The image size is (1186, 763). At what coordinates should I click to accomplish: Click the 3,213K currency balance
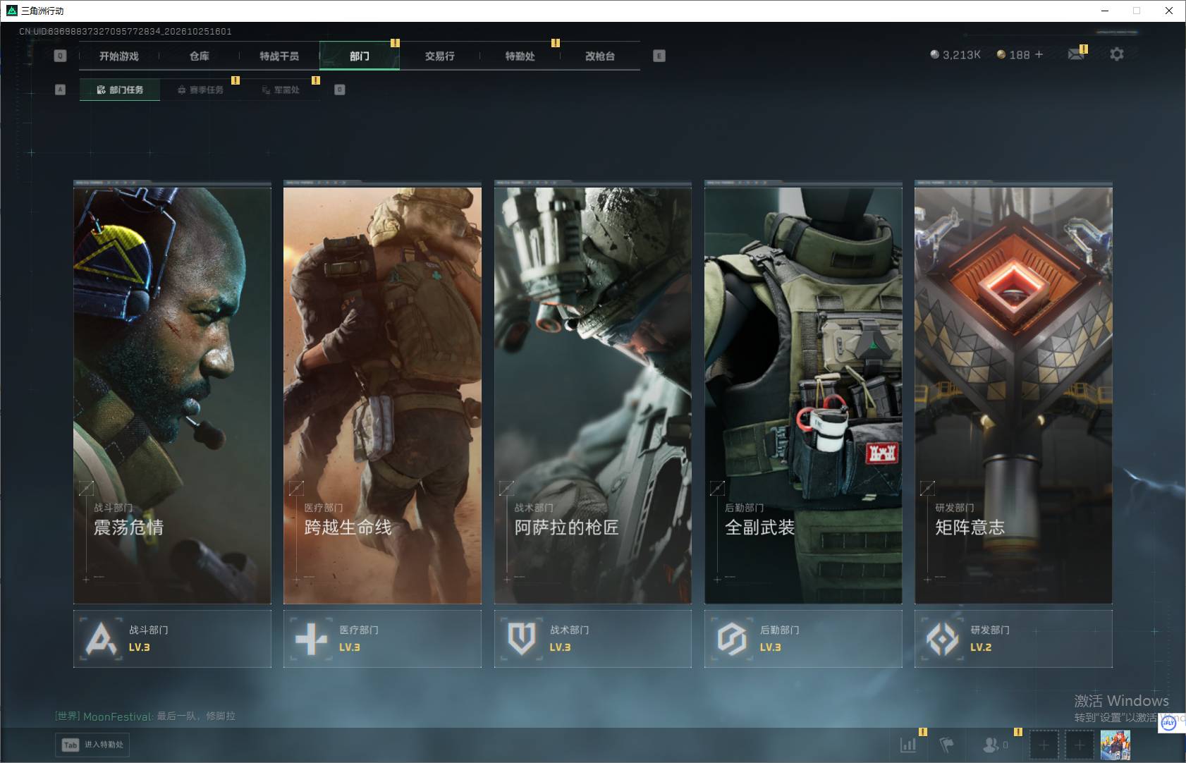pos(955,54)
